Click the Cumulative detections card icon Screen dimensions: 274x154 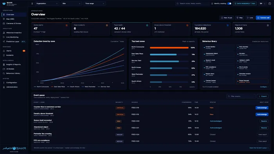tap(227, 25)
